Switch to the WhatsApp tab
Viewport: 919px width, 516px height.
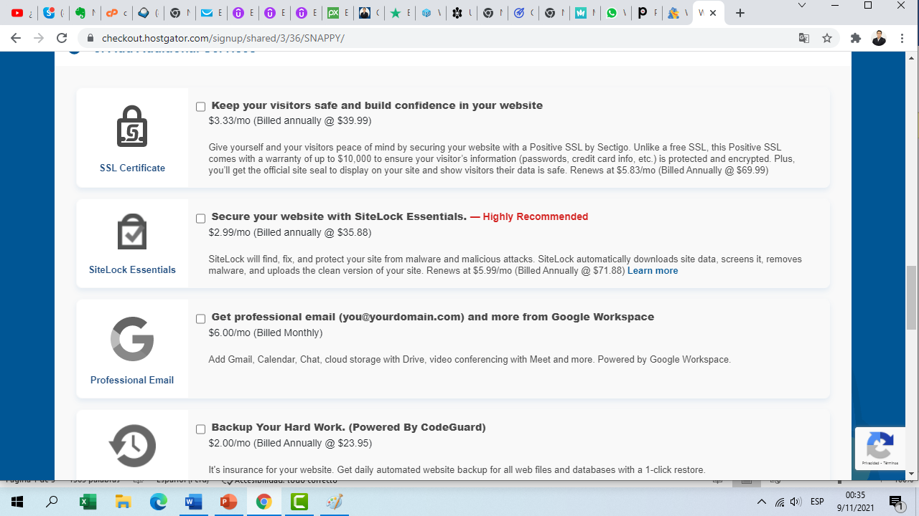pos(616,13)
